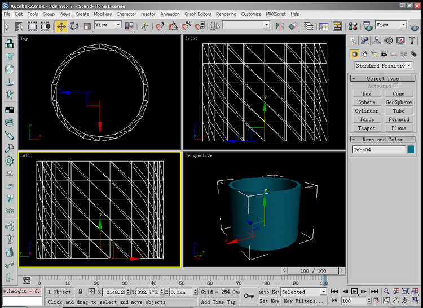Expand the Standard Primitives dropdown
Screen dimensions: 423x308
coord(408,66)
